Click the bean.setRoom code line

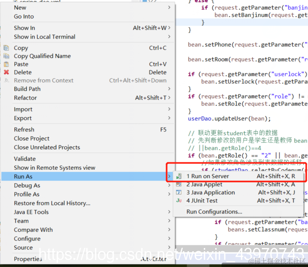(248, 59)
